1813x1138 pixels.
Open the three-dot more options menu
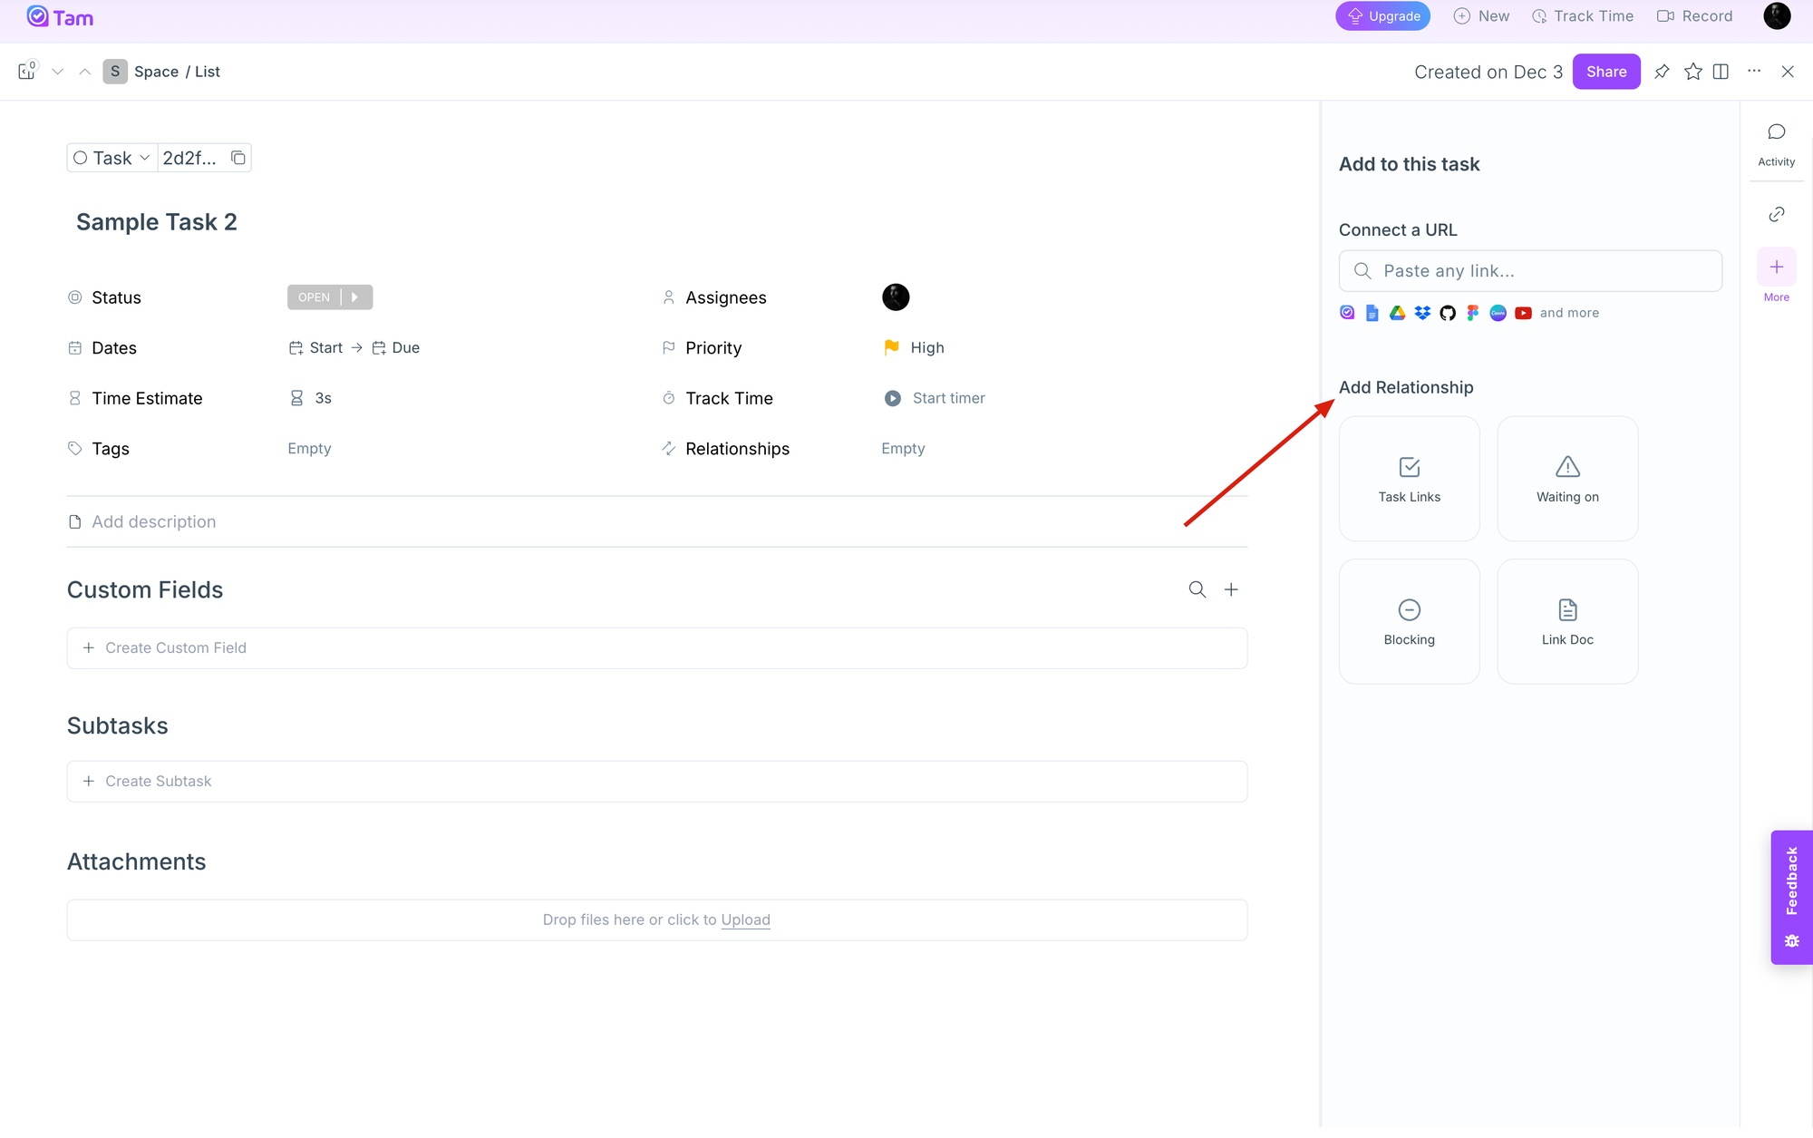pos(1754,72)
